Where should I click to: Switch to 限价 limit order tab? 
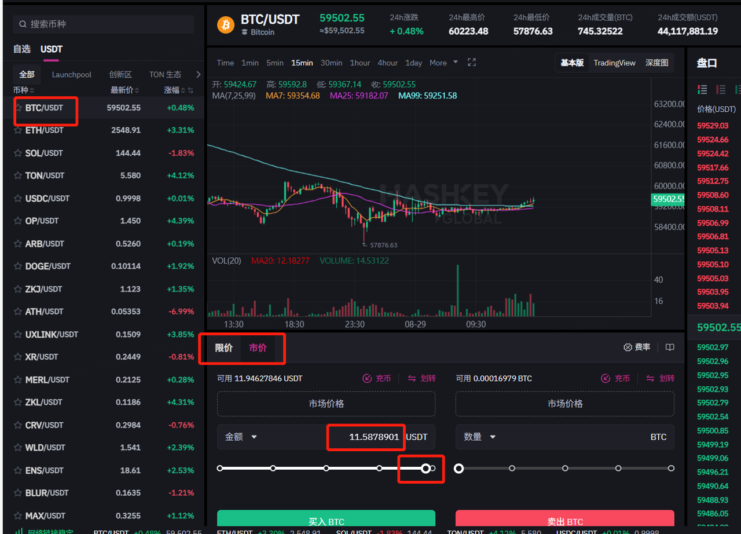tap(224, 348)
